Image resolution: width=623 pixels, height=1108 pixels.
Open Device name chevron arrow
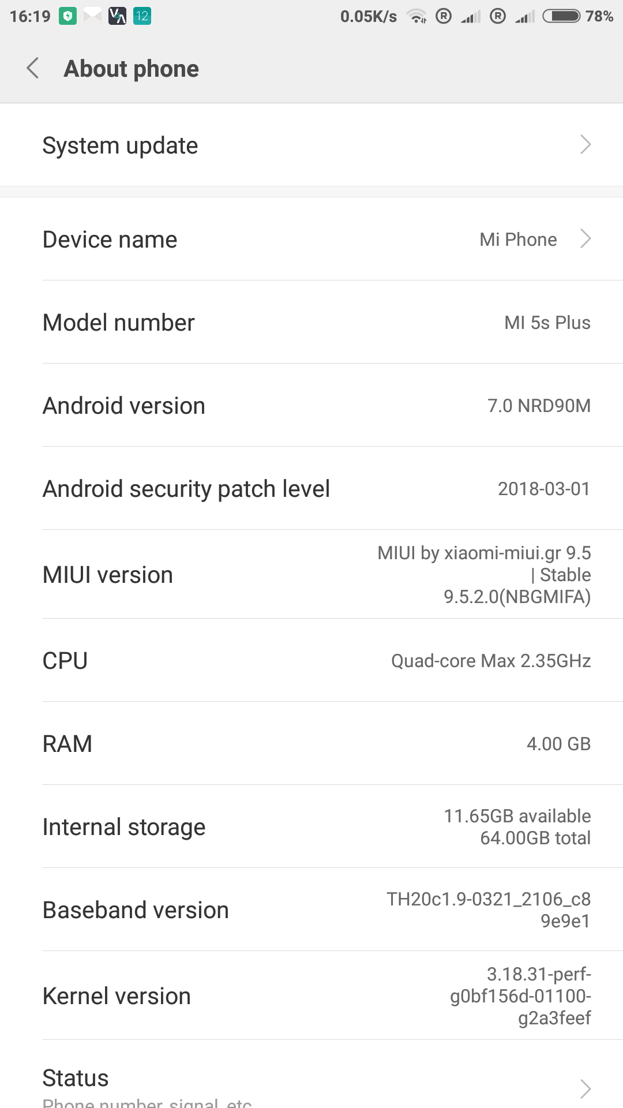click(586, 239)
